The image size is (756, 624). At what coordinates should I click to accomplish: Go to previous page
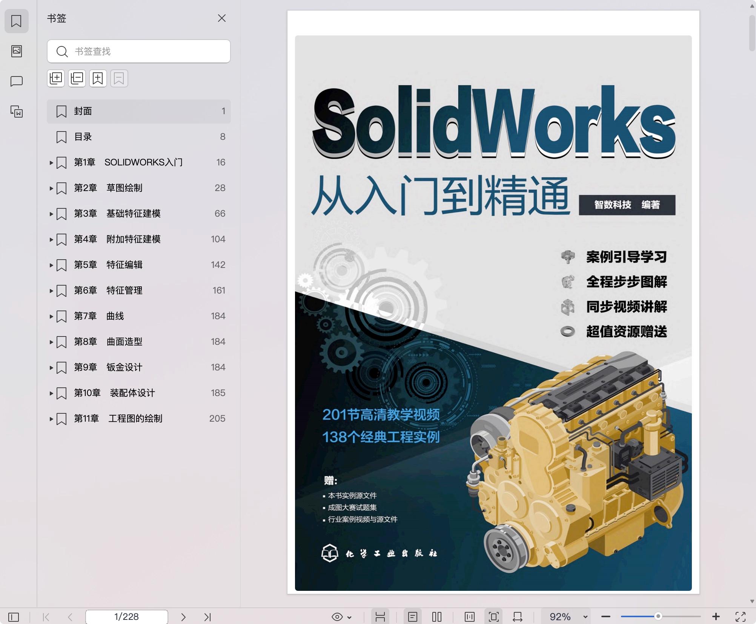pyautogui.click(x=70, y=617)
